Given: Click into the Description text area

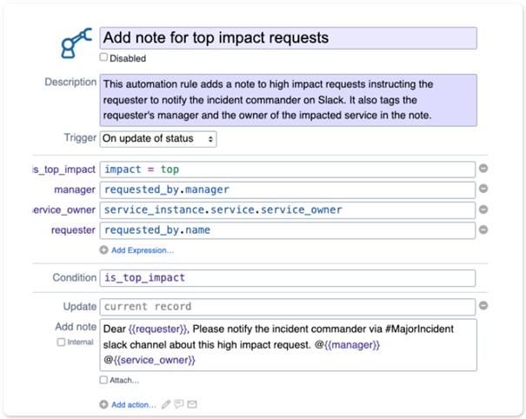Looking at the screenshot, I should [x=288, y=100].
